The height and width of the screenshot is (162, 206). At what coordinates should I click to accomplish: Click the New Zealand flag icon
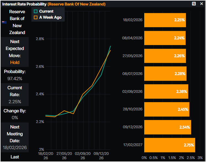(4, 22)
